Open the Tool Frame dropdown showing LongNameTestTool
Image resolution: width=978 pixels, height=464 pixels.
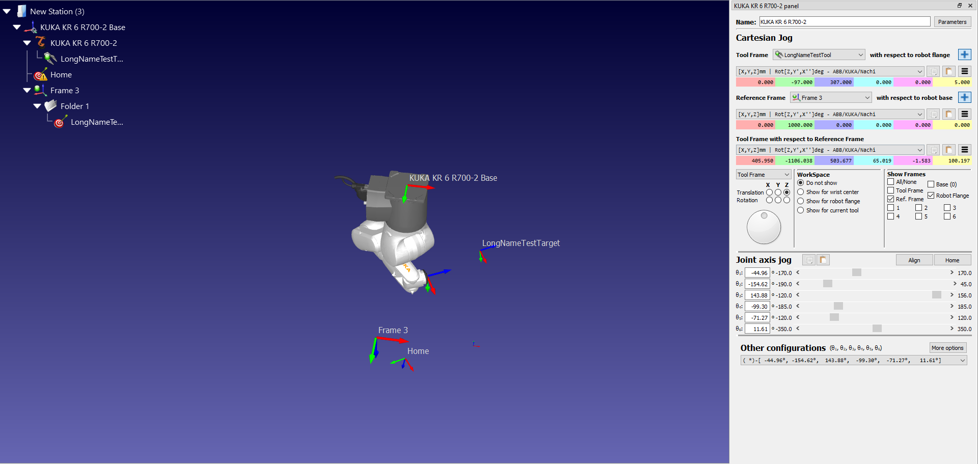coord(819,54)
